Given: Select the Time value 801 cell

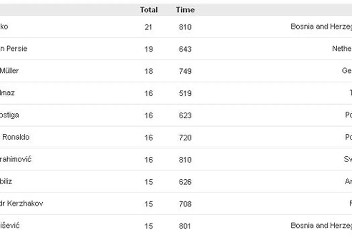Looking at the screenshot, I should click(185, 226).
